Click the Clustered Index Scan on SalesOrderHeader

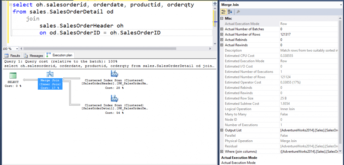click(x=114, y=74)
